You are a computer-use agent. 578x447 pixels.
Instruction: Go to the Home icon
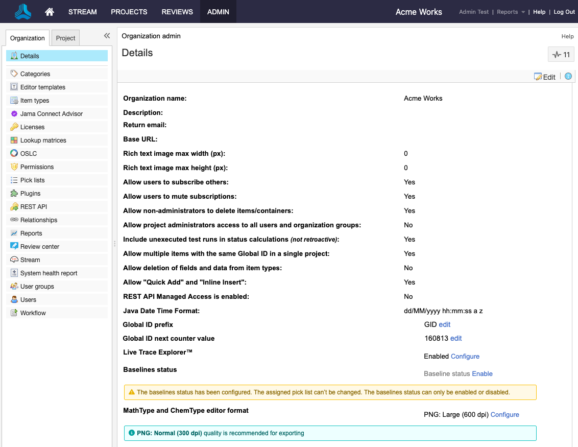[50, 12]
